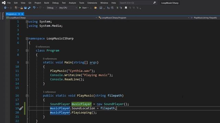220x123 pixels.
Task: Open the Git menu
Action: 30,3
